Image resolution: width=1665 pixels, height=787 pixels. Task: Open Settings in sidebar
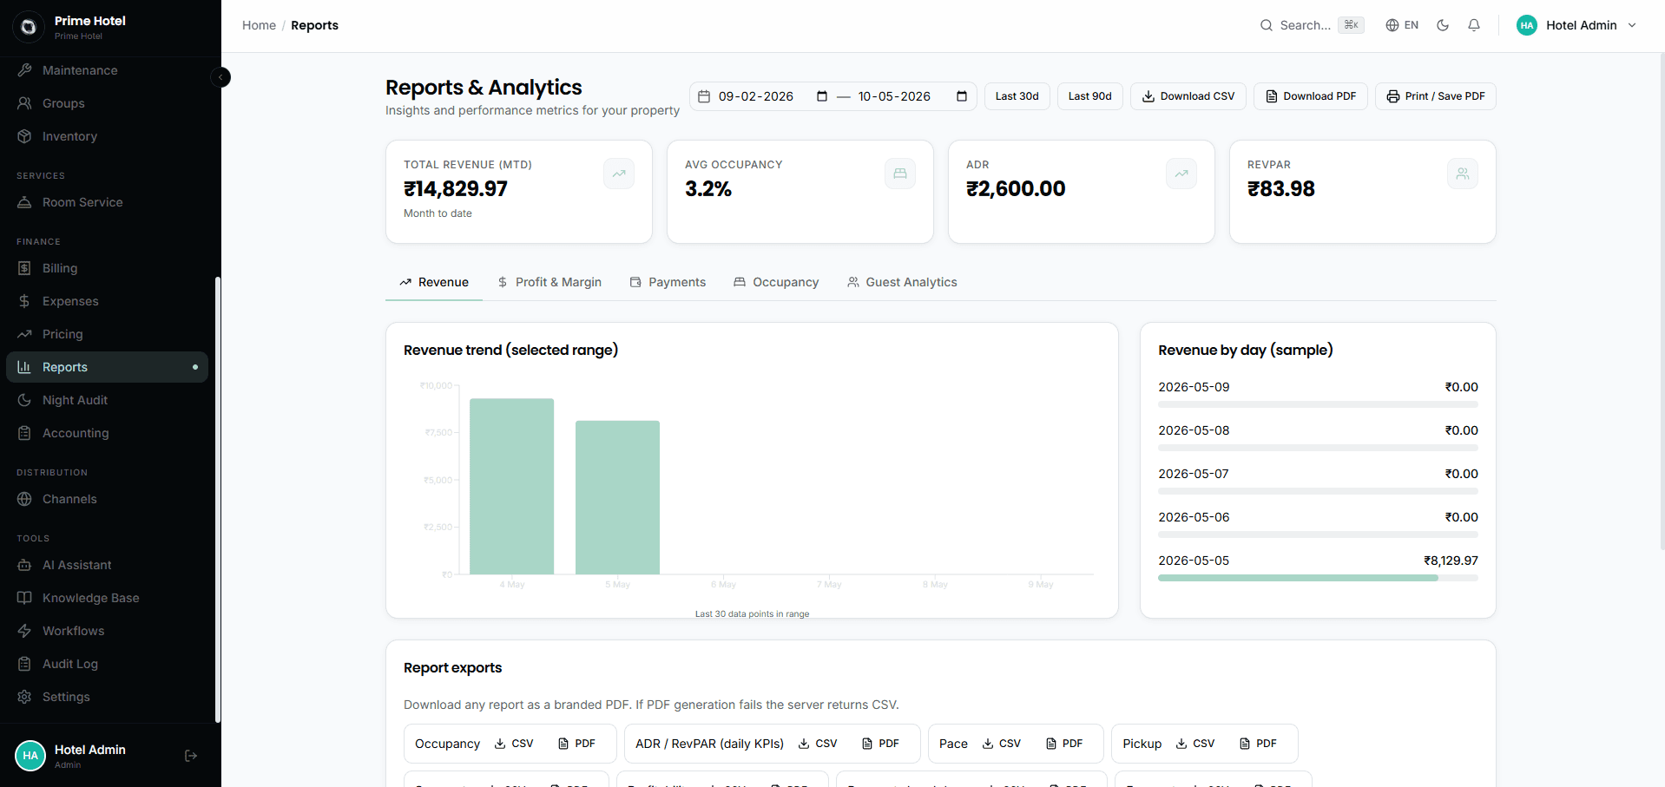click(x=107, y=697)
